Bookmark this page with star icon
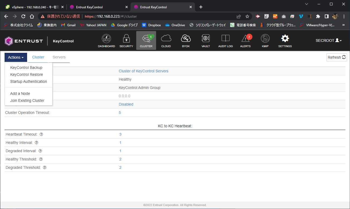Screen dimensions: 350x209 (x=247, y=16)
